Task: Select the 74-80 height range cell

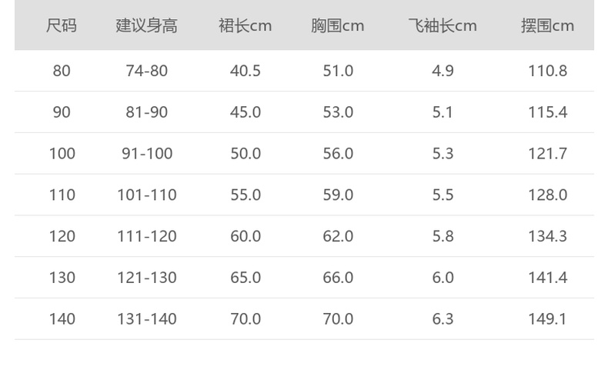Action: point(146,71)
